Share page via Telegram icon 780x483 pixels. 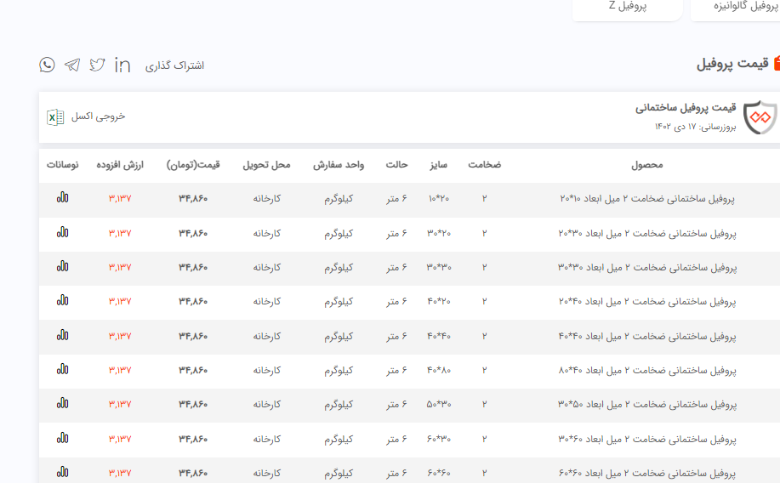click(72, 65)
